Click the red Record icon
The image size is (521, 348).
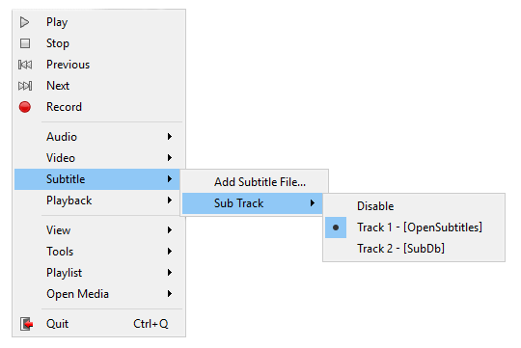pos(25,107)
